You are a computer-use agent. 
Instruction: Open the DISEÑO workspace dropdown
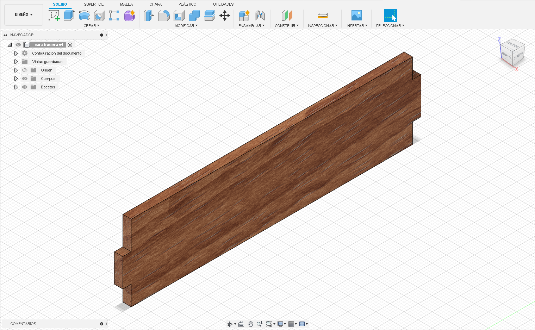point(24,15)
